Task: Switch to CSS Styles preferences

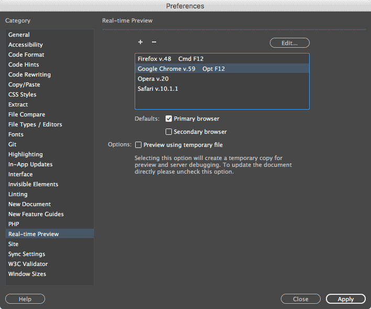Action: click(23, 94)
